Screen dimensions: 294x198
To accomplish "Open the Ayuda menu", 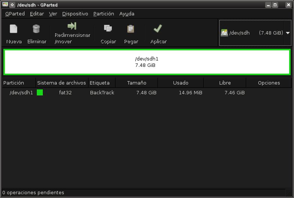I will point(127,14).
